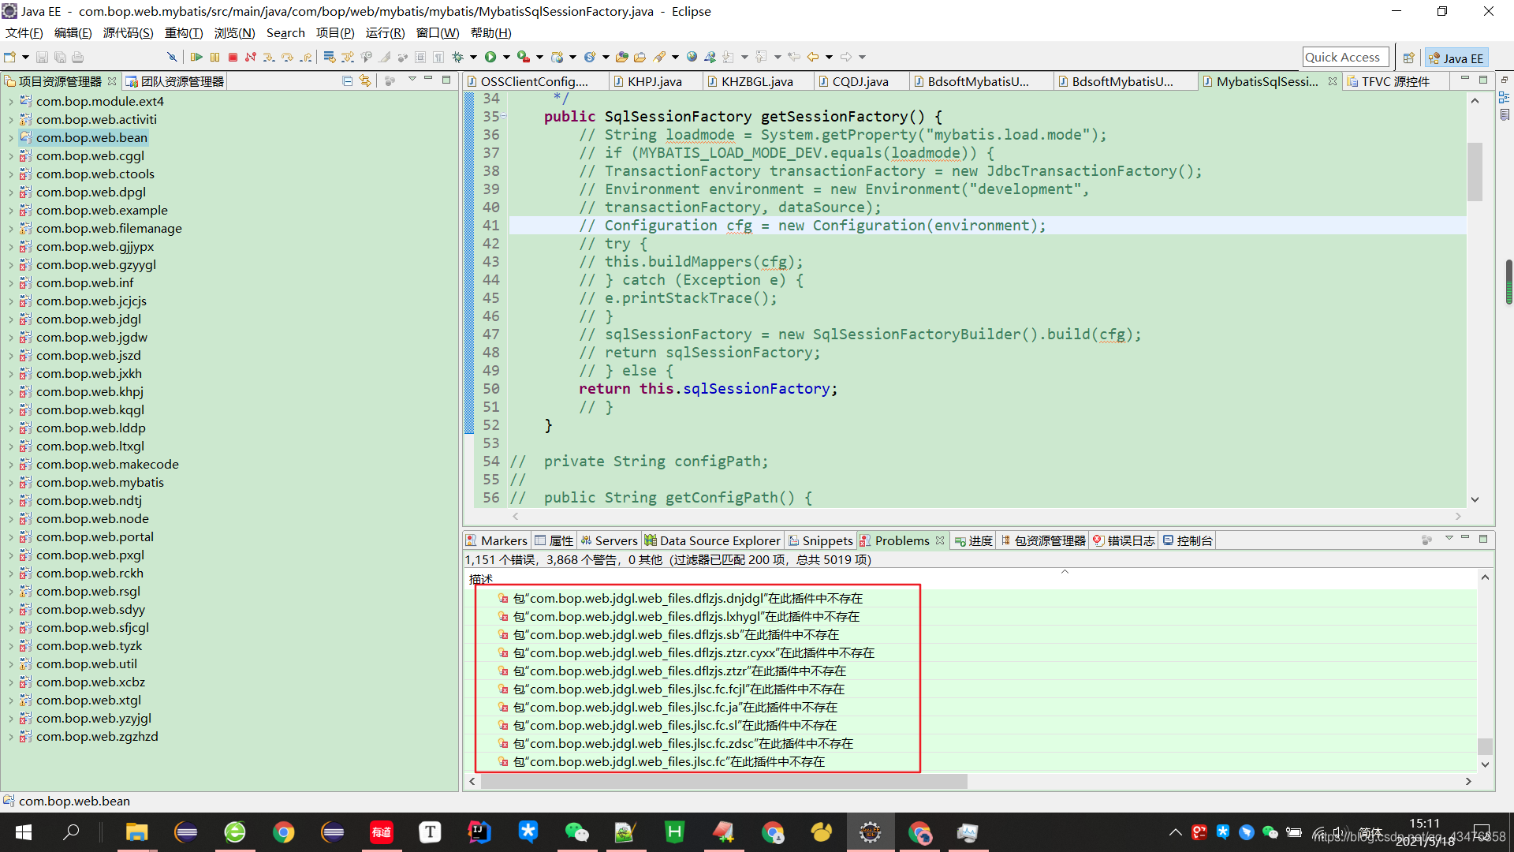
Task: Expand com.bop.web.jdgl package
Action: pos(9,319)
